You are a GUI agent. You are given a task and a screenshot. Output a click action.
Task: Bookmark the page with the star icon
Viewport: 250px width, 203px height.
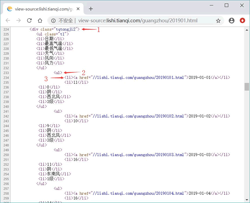click(x=218, y=21)
